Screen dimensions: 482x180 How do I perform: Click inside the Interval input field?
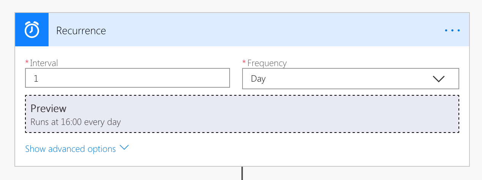pos(128,78)
